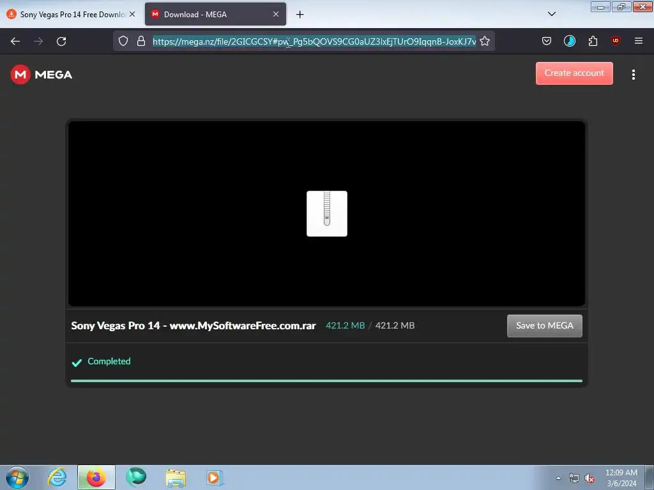Reload the current MEGA page
654x490 pixels.
[61, 41]
